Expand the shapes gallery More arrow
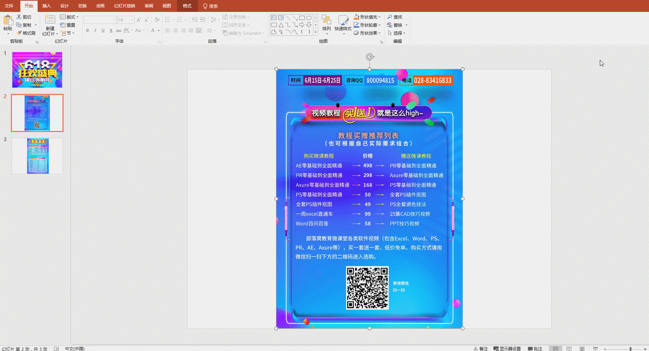This screenshot has width=649, height=351. point(315,32)
